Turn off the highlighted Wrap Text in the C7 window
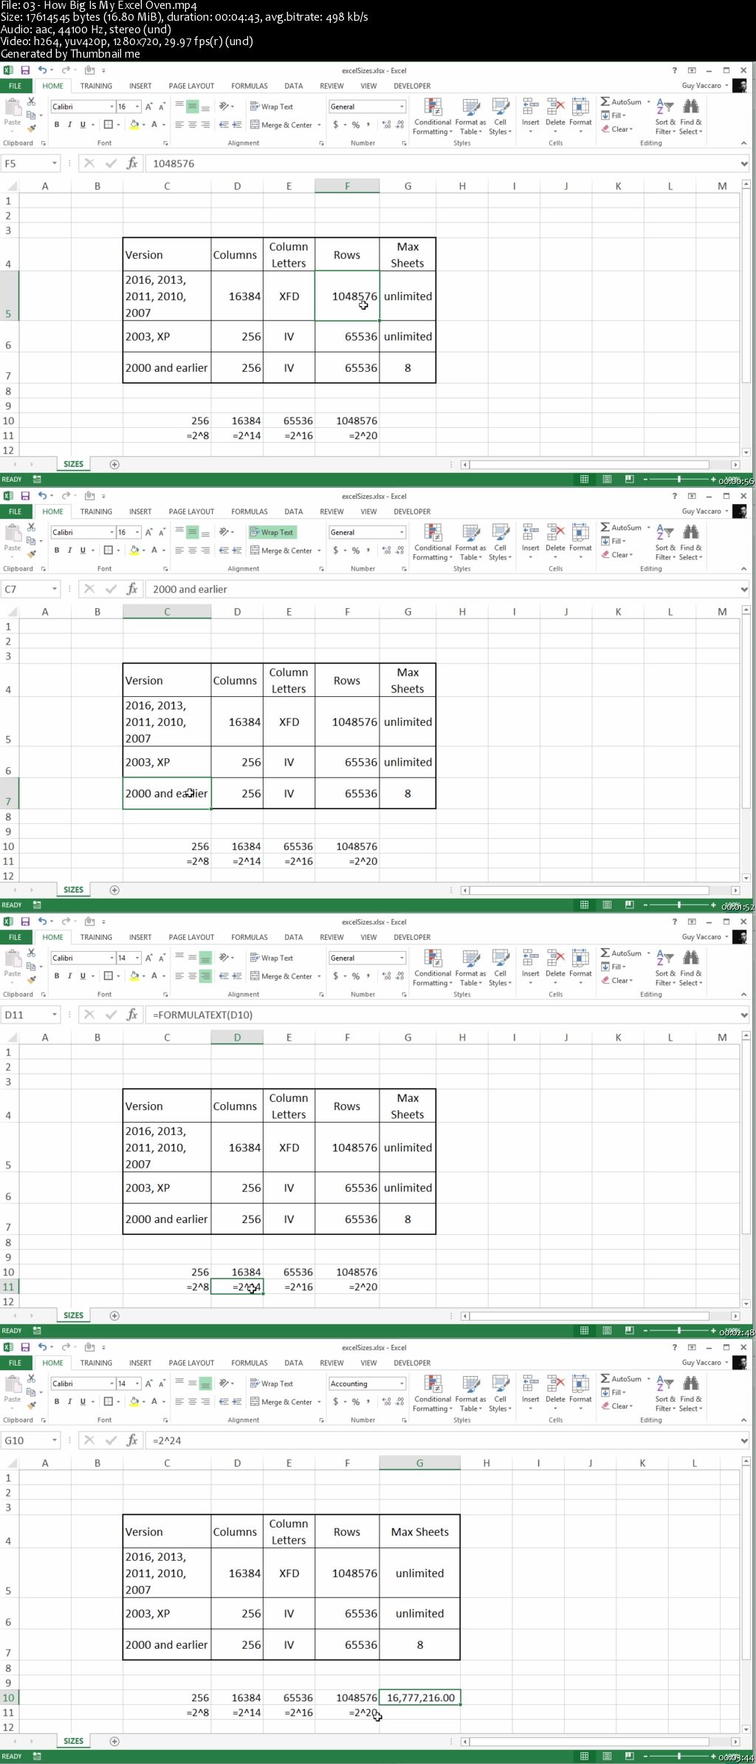 [272, 532]
